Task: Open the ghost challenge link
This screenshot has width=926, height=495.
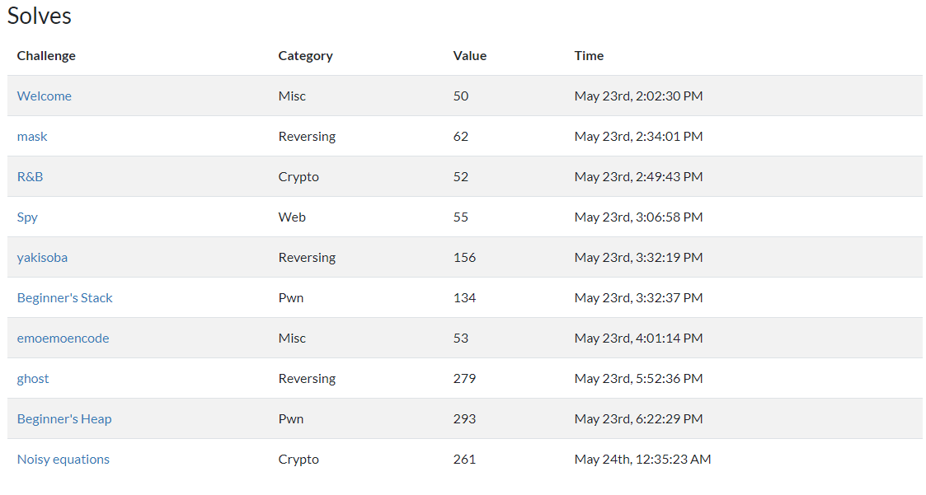Action: click(x=33, y=379)
